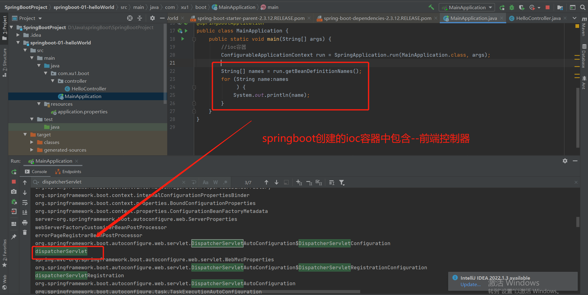Viewport: 588px width, 295px height.
Task: Open the Database tool window
Action: pyautogui.click(x=584, y=56)
